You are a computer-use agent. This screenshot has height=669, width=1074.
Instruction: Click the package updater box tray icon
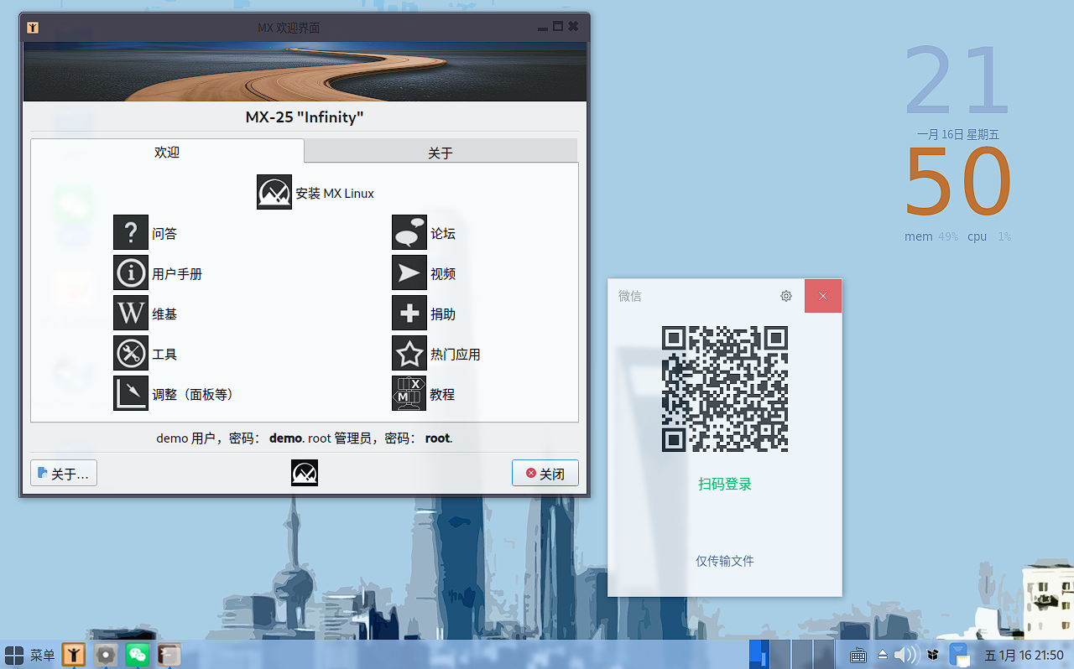click(932, 655)
